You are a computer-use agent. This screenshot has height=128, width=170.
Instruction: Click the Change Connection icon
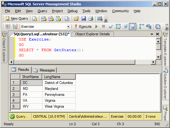tap(15, 27)
